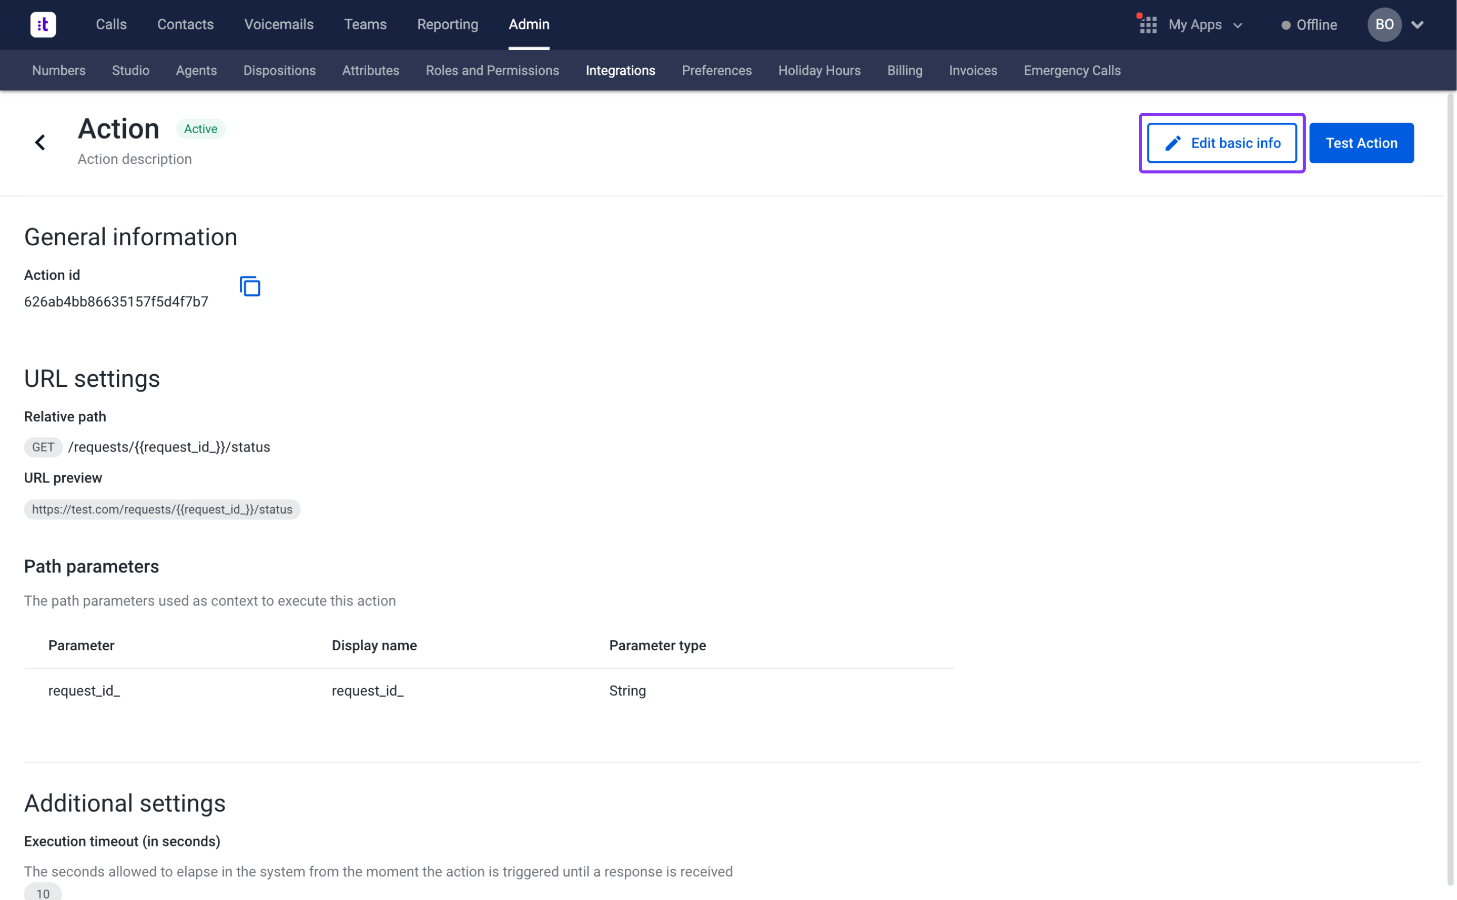This screenshot has width=1457, height=900.
Task: Click the URL preview chip
Action: (x=162, y=510)
